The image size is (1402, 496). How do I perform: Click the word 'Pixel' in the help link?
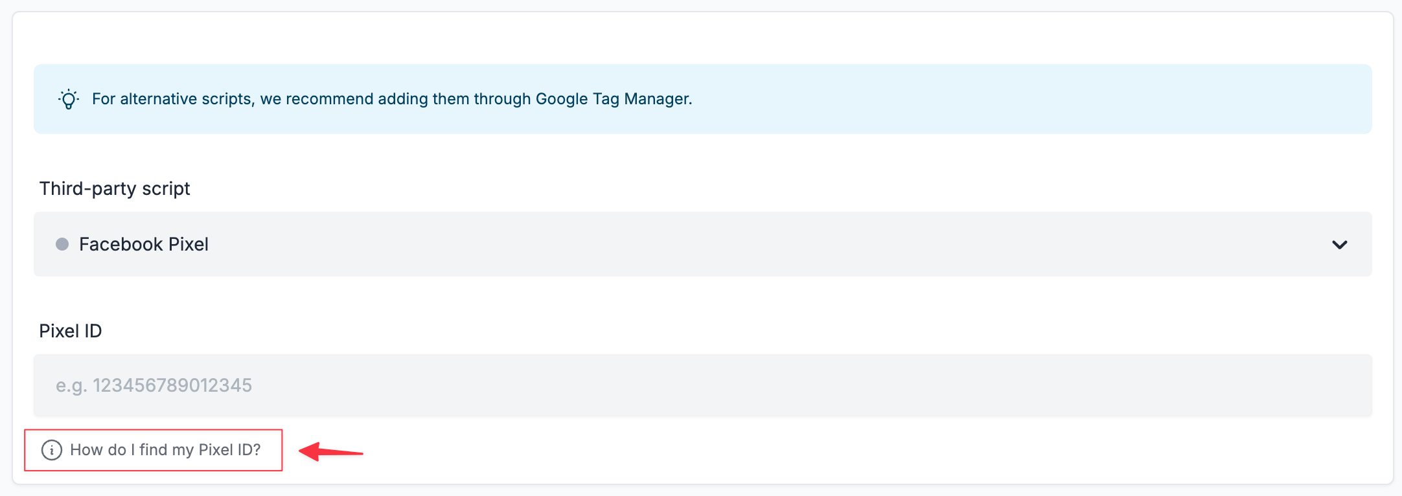[x=216, y=450]
